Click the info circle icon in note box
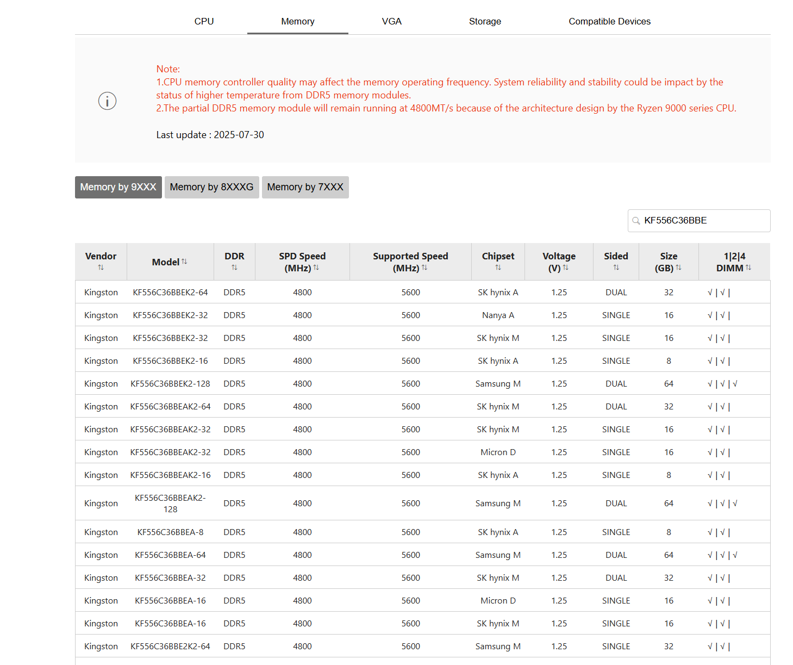793x665 pixels. (x=107, y=101)
